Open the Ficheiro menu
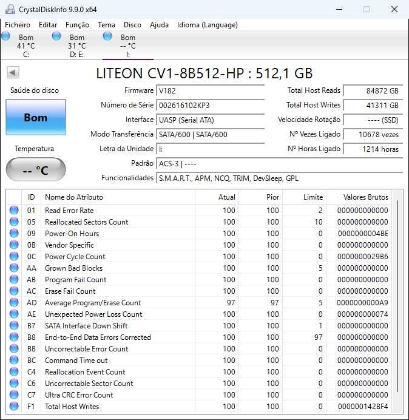 click(x=18, y=25)
